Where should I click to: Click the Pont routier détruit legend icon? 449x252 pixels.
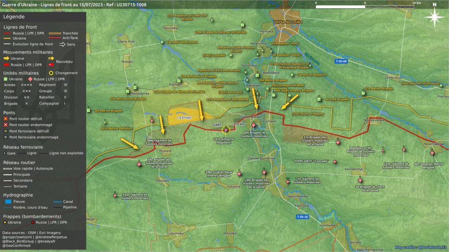coord(6,118)
